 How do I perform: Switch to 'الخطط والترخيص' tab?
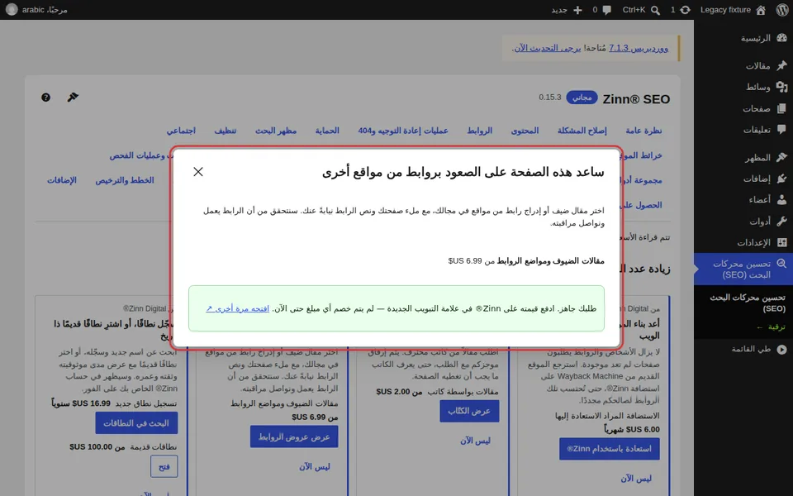click(125, 180)
